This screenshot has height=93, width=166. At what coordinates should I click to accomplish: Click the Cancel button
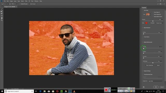[x=162, y=87]
